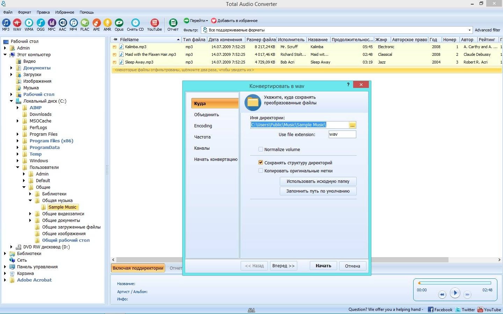Open Twitter link in status bar

(x=465, y=309)
